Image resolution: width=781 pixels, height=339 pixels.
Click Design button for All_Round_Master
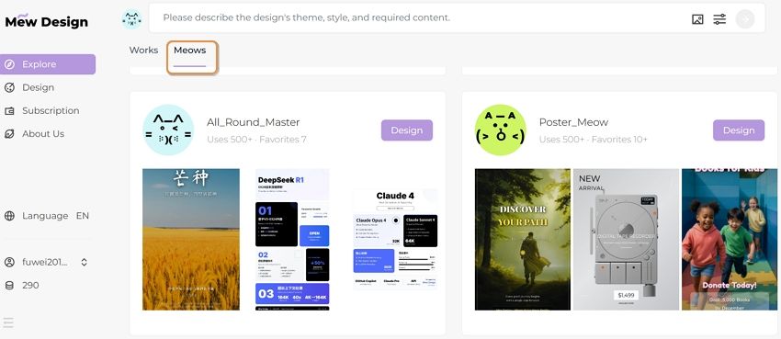click(x=407, y=130)
